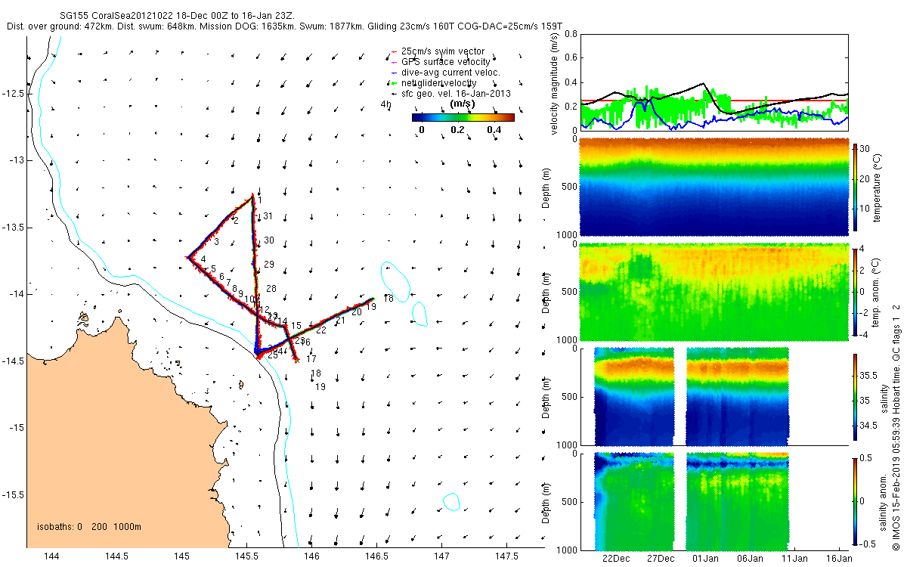Click the track endpoint labeled 17
Viewport: 907px width, 567px height.
pos(311,358)
